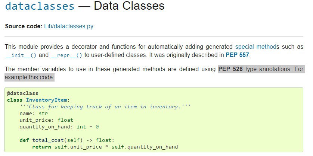Click the docstring line in code example
This screenshot has height=156, width=313.
pos(105,106)
